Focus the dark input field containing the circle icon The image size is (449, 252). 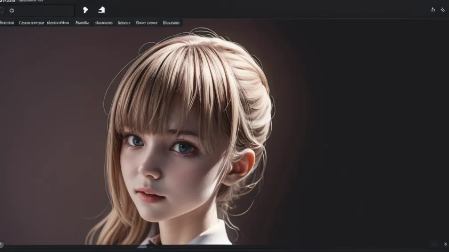(37, 11)
